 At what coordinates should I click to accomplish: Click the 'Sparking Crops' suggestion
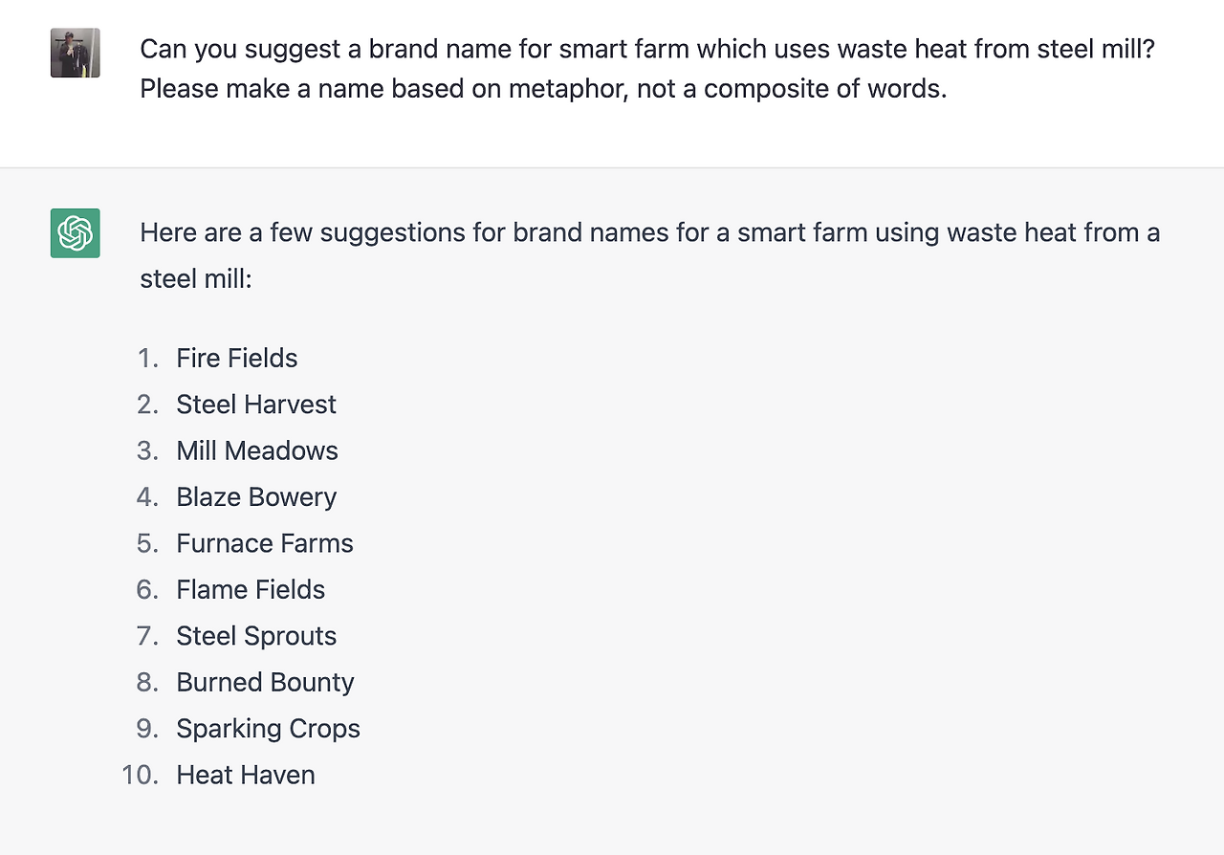click(268, 729)
